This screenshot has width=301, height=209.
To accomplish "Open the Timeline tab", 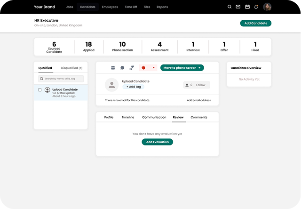I will (x=128, y=117).
